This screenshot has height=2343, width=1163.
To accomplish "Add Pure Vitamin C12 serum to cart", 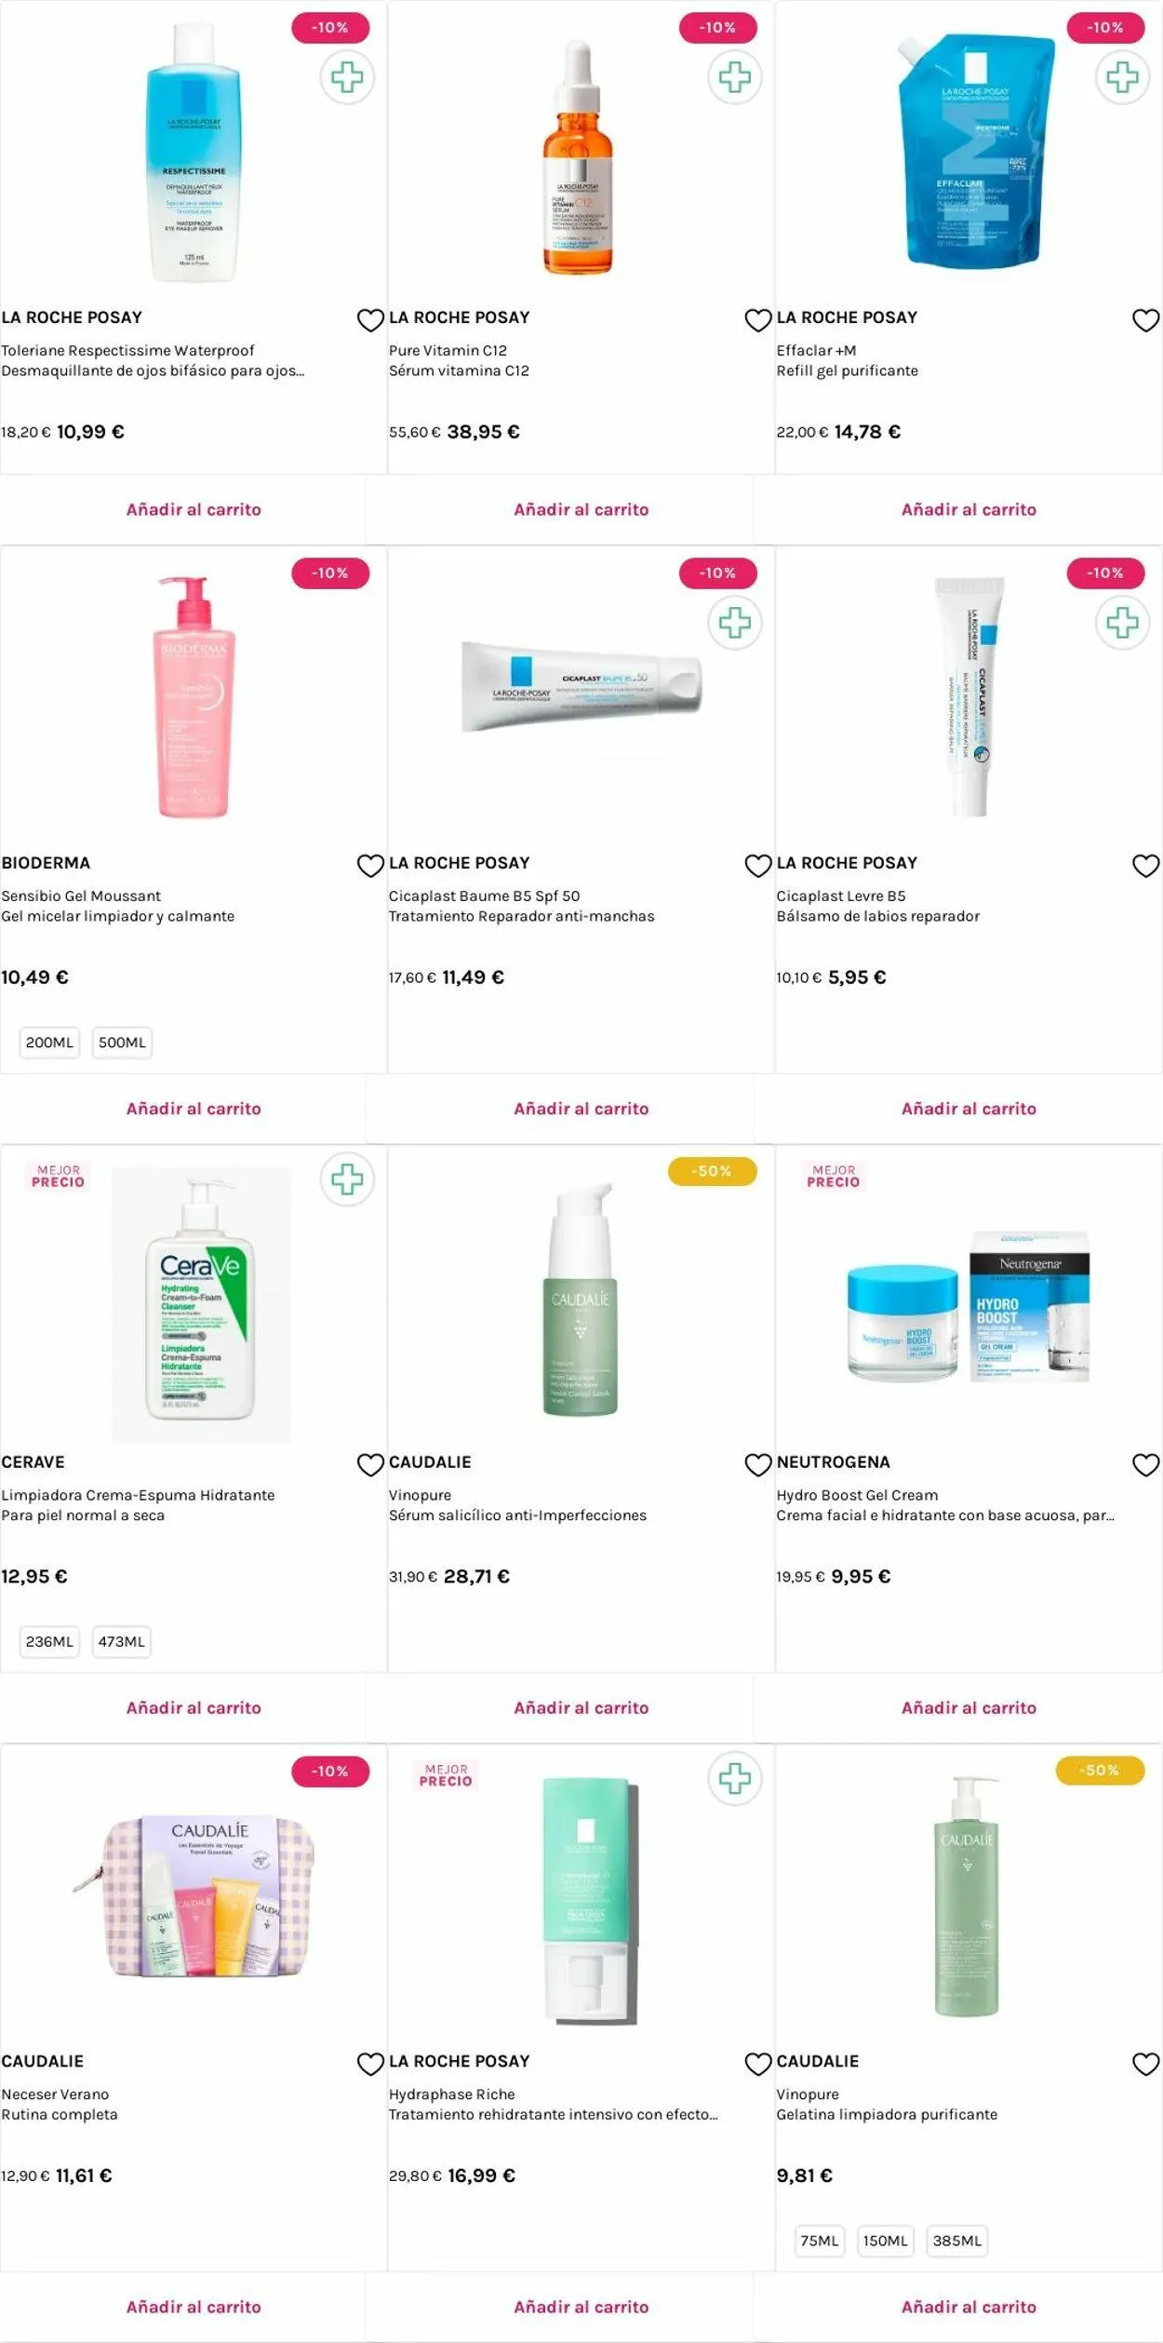I will (581, 509).
